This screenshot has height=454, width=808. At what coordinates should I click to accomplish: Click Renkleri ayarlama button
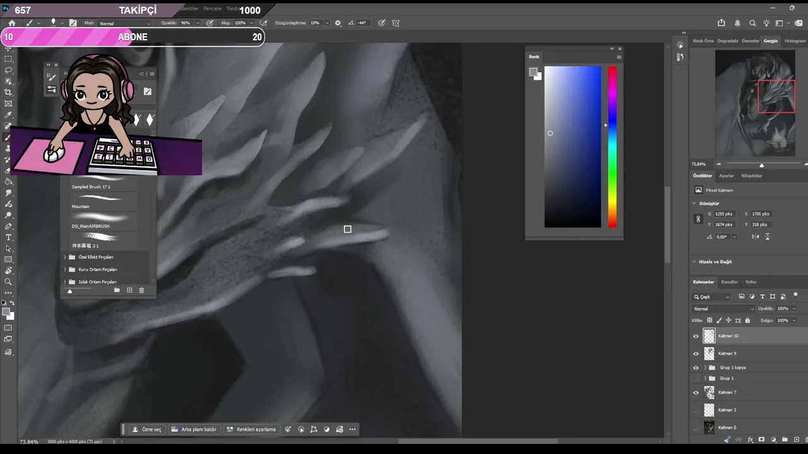251,429
